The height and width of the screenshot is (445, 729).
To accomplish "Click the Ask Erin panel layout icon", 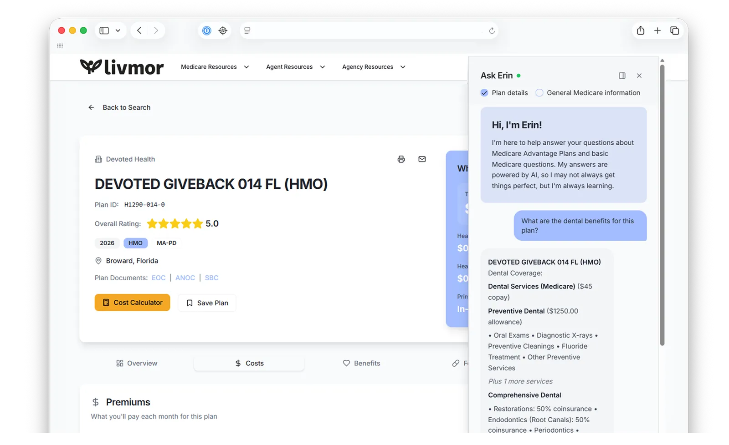I will [x=622, y=76].
